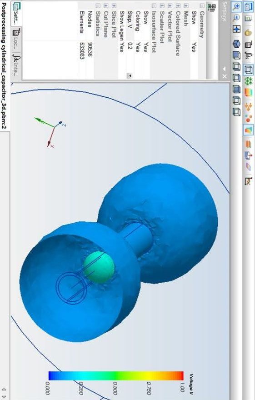Switch to the Sett... tab
Screen dimensions: 255x400
click(x=16, y=13)
